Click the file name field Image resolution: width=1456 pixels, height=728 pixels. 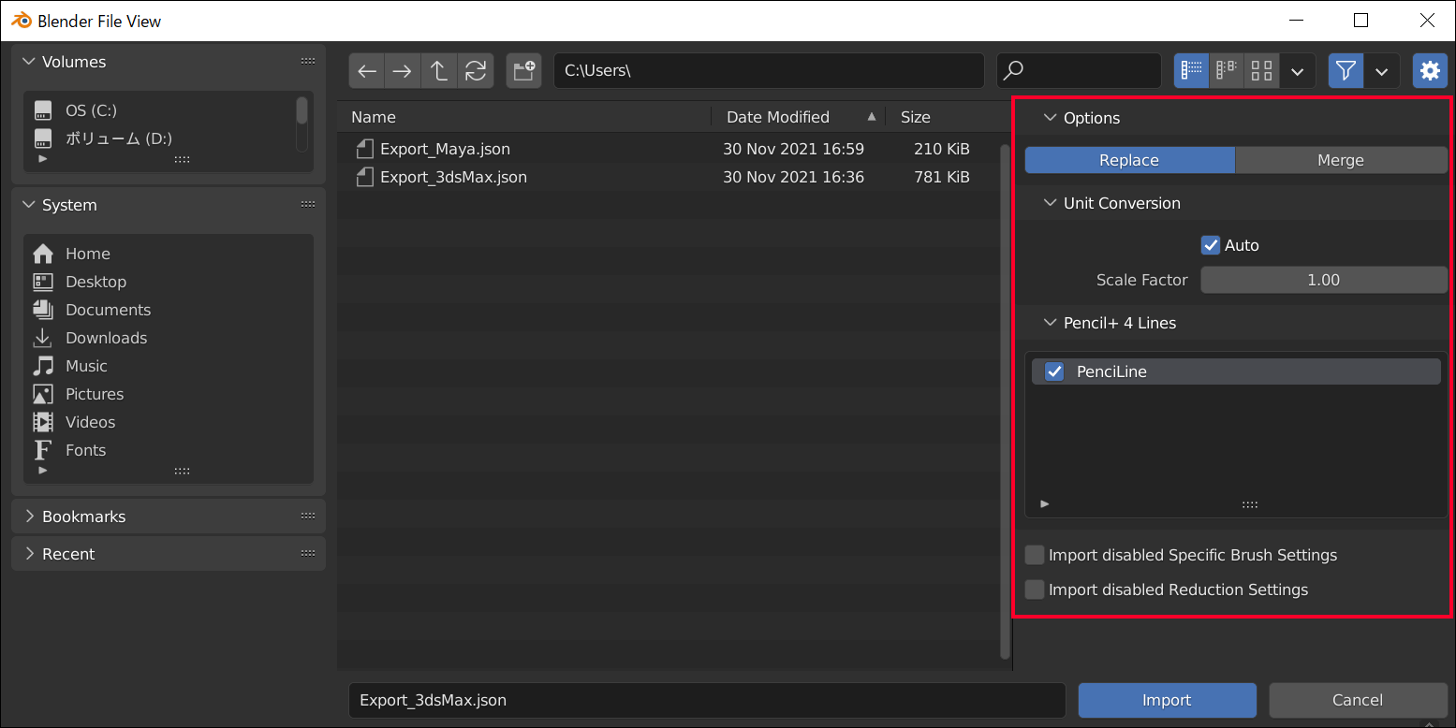click(x=707, y=700)
